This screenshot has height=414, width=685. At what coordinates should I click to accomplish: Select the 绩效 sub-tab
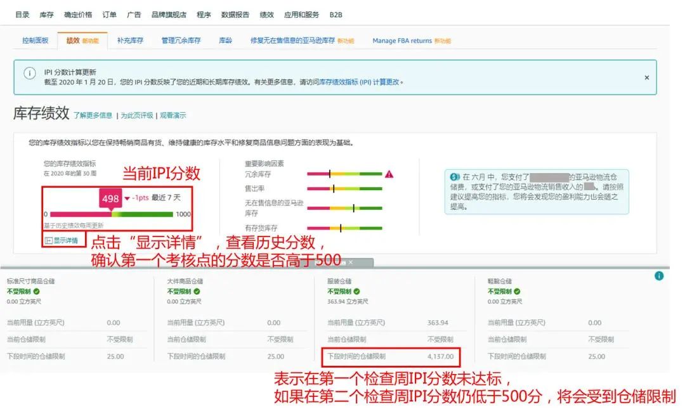(82, 40)
